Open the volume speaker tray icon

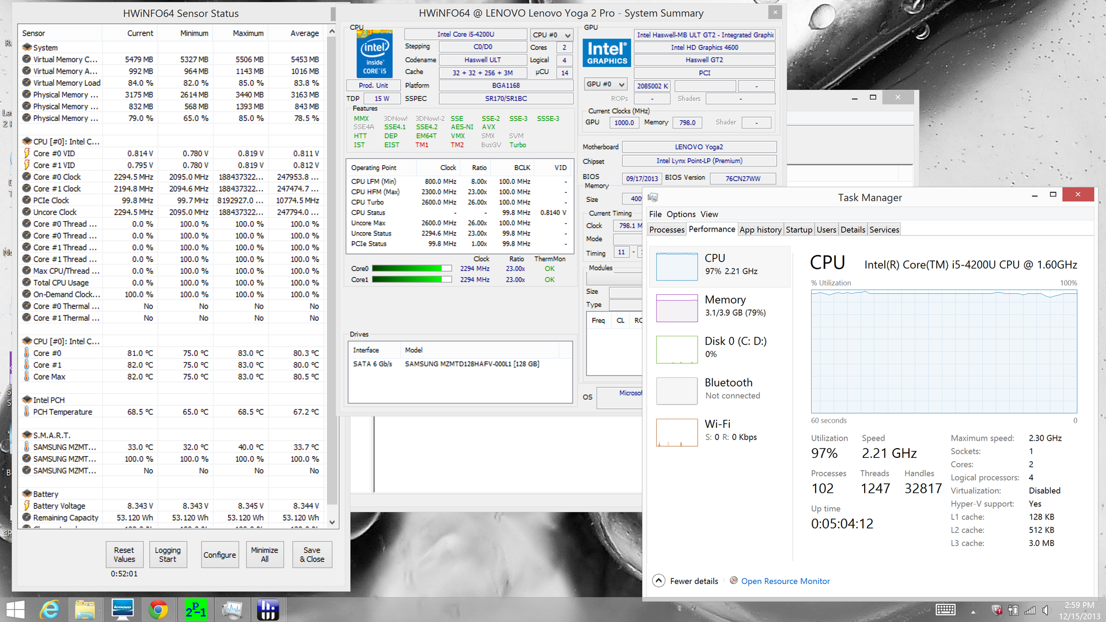pyautogui.click(x=1047, y=610)
